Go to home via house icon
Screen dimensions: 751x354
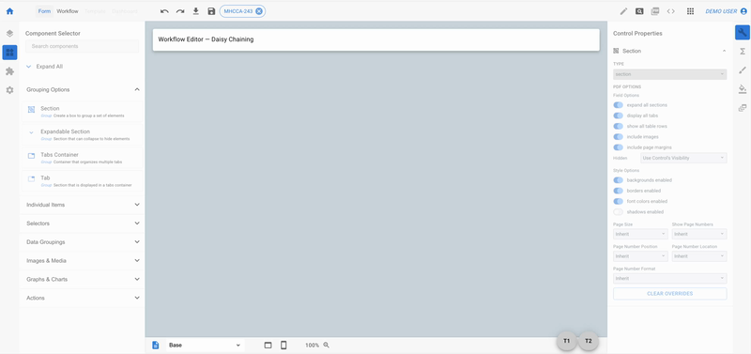(9, 11)
